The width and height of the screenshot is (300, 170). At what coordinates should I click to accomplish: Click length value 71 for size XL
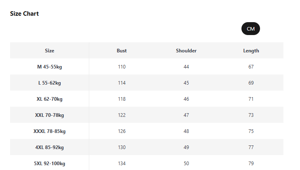click(251, 99)
